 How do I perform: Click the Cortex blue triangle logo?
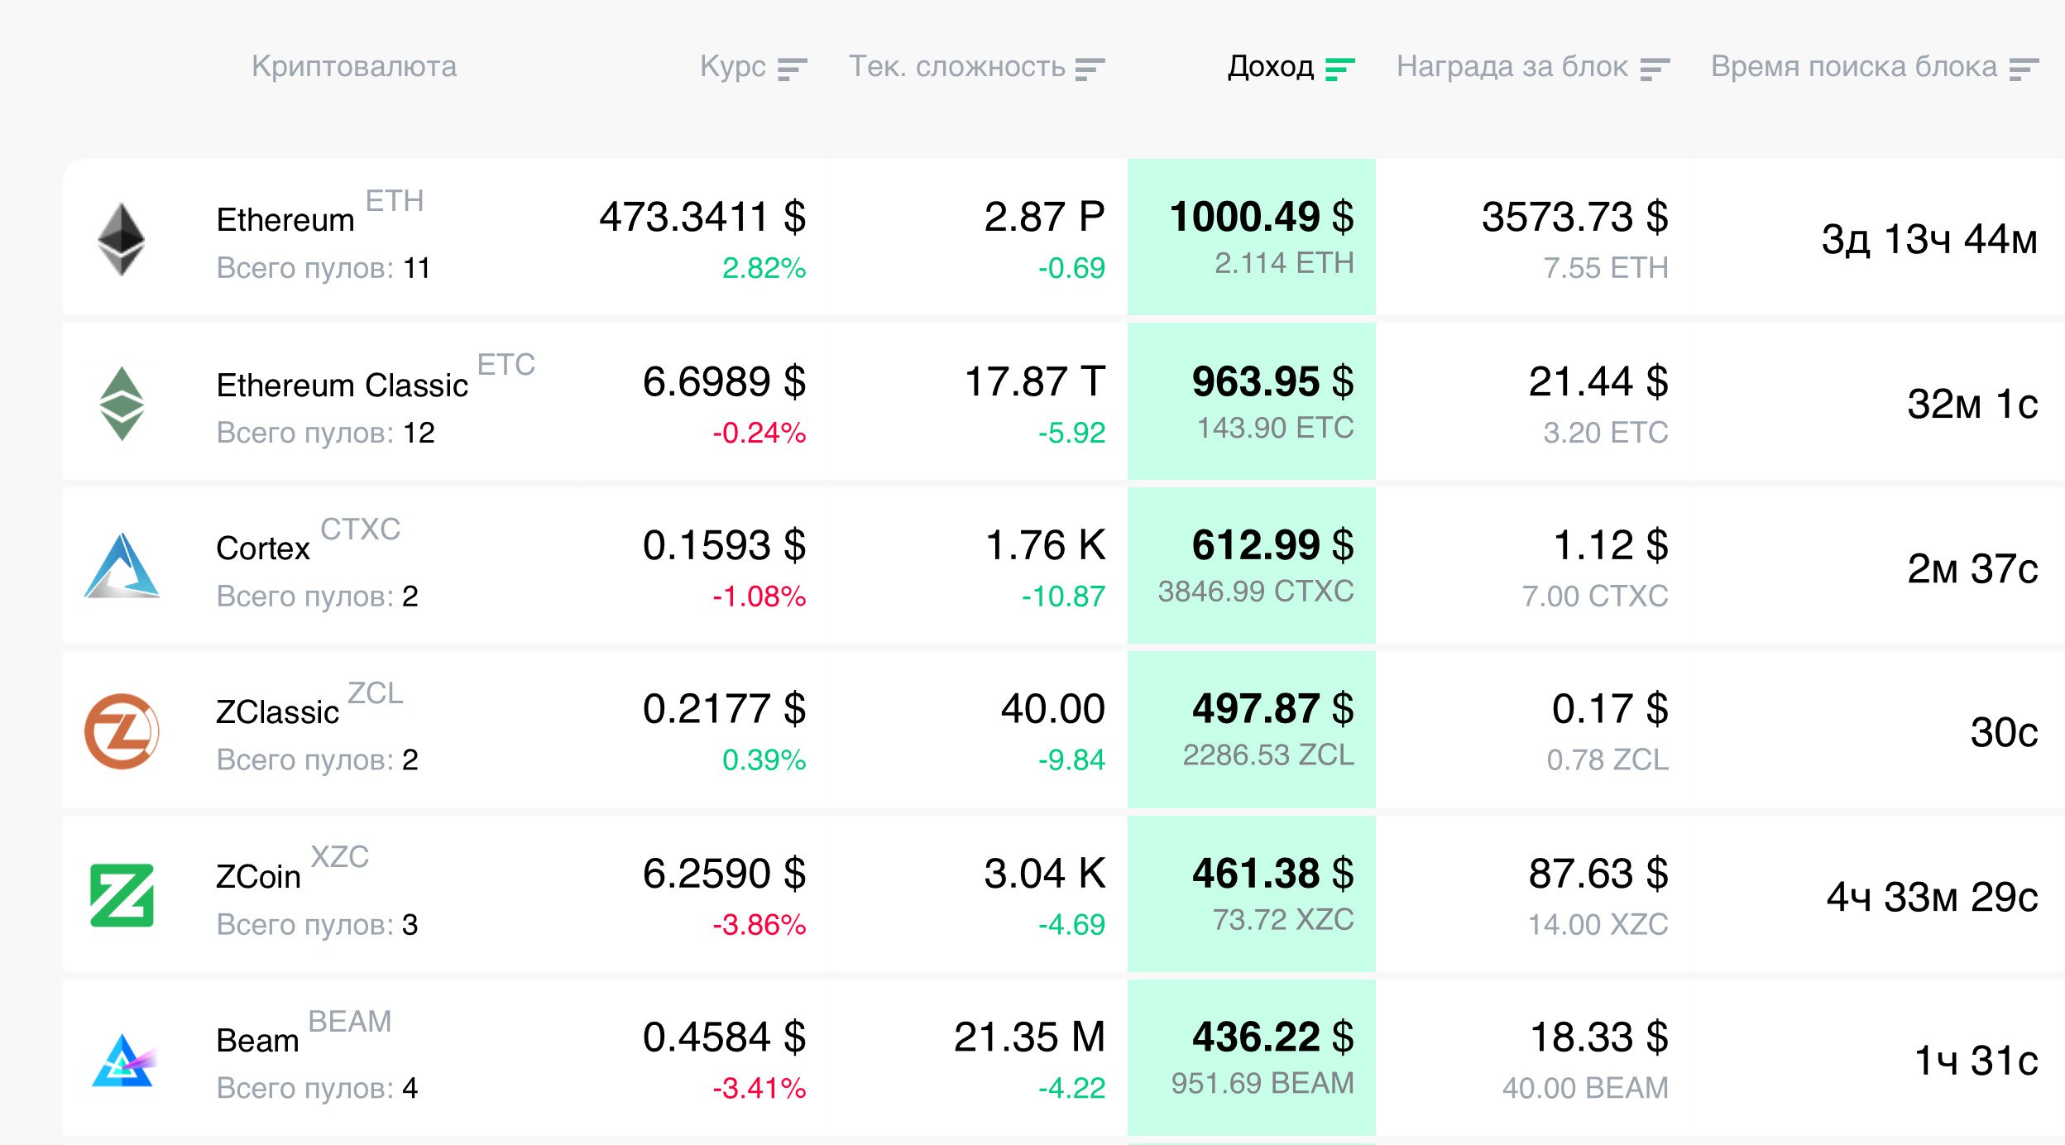coord(122,567)
